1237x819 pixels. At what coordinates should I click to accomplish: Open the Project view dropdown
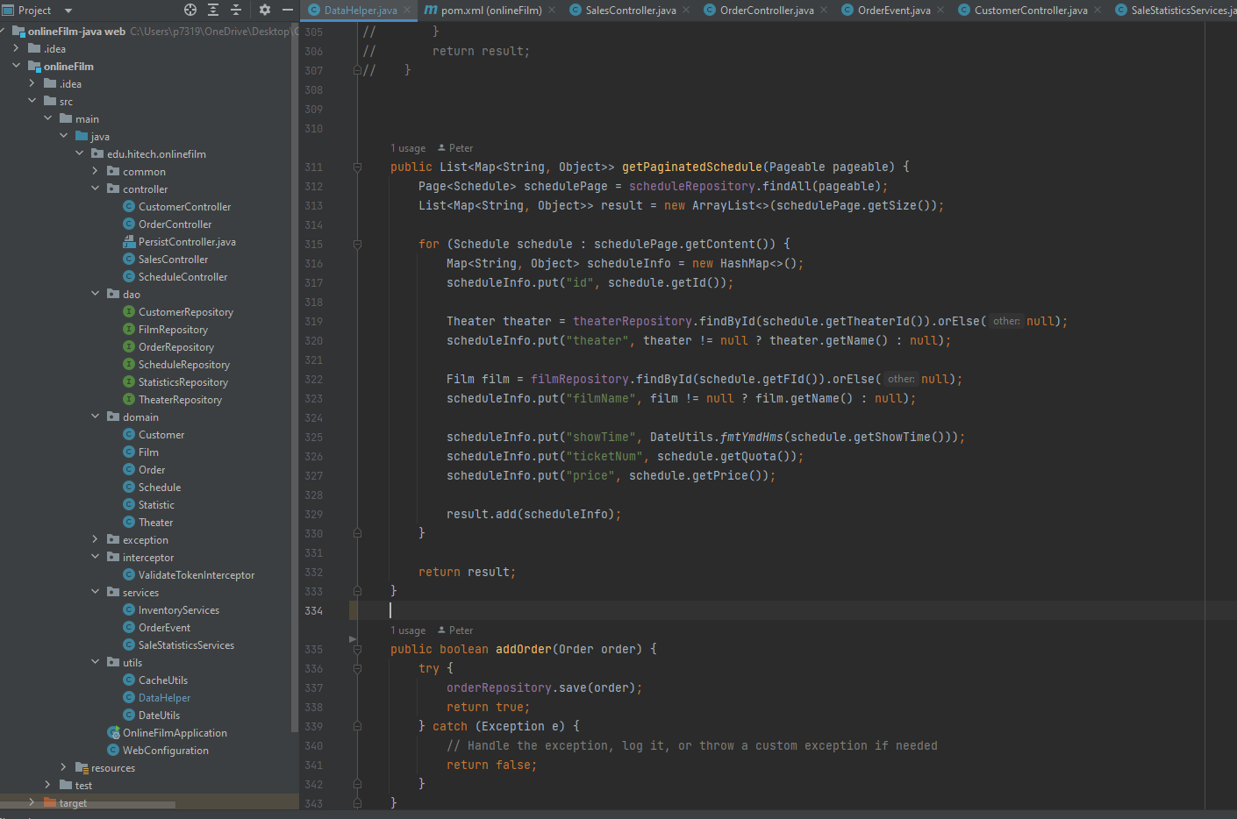click(68, 11)
